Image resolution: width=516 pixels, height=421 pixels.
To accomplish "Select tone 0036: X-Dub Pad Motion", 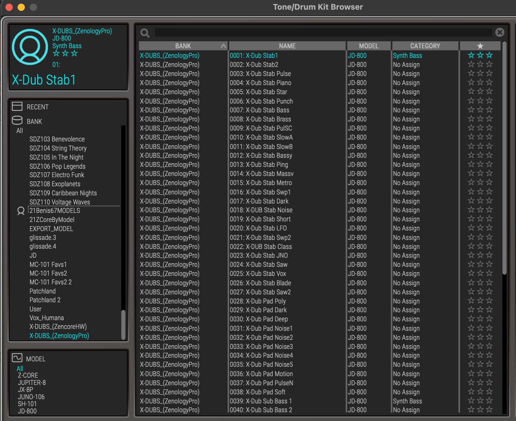I will [261, 374].
